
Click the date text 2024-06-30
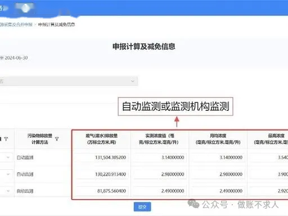pos(16,58)
